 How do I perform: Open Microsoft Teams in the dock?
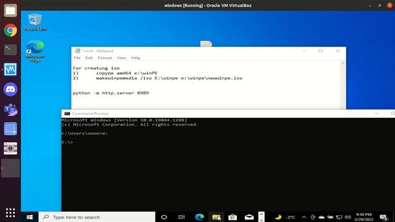(x=10, y=109)
